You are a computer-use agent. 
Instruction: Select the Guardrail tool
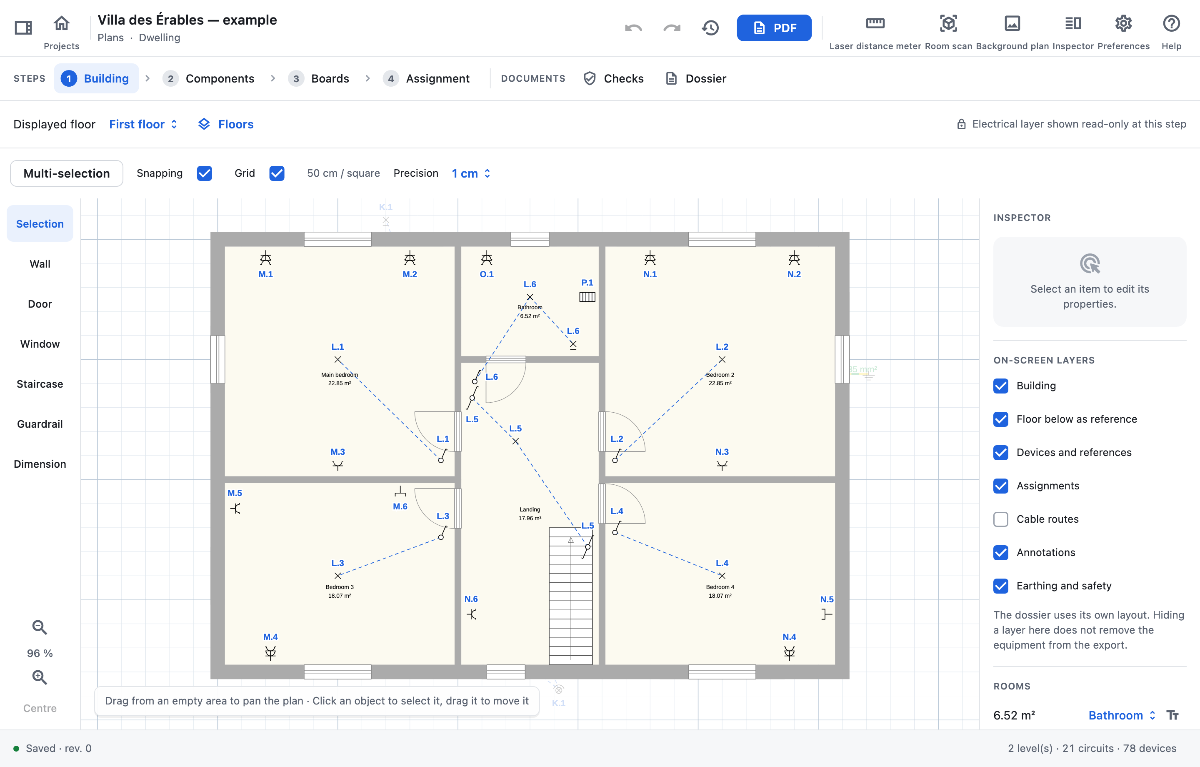click(x=40, y=424)
